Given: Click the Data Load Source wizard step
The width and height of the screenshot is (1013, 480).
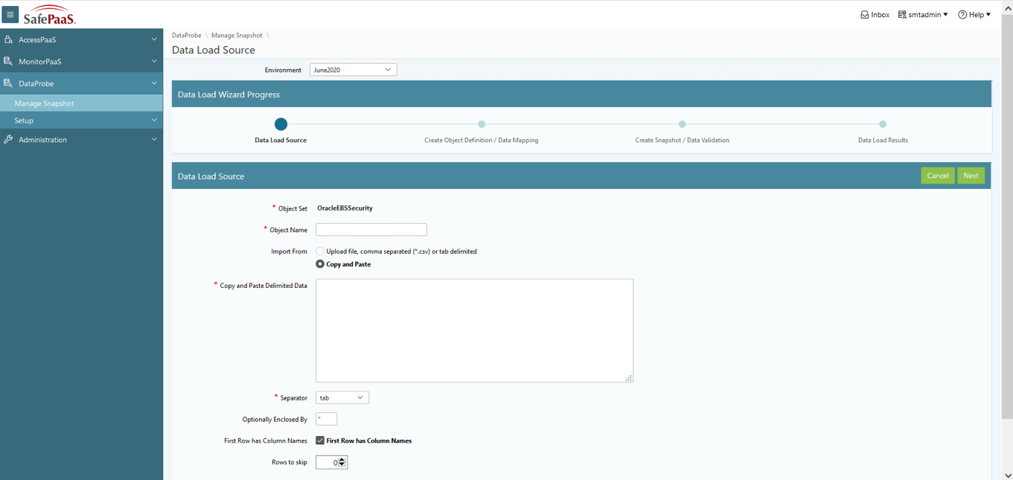Looking at the screenshot, I should point(281,124).
